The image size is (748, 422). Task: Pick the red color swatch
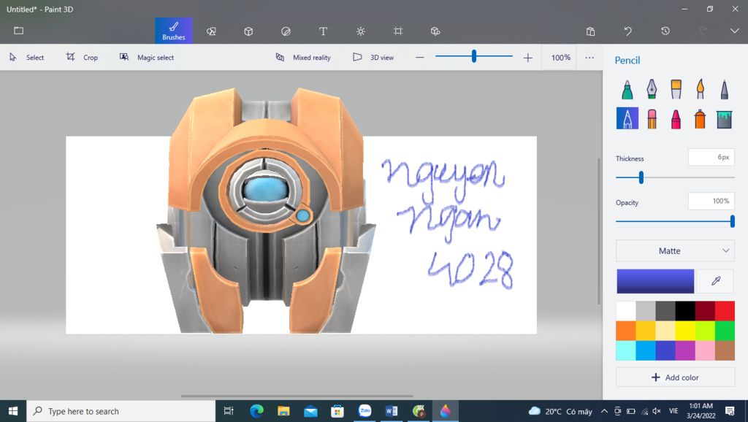[x=725, y=311]
